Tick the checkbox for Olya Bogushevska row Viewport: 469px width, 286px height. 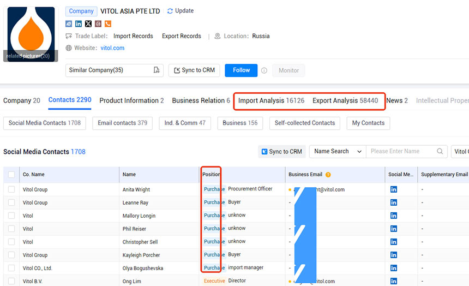pos(11,268)
